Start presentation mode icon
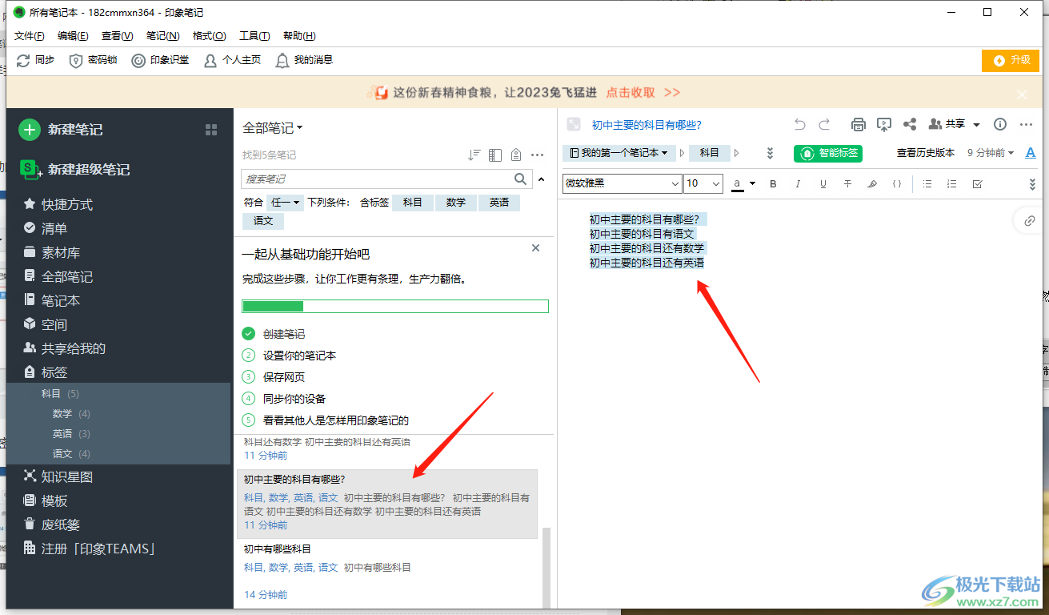 coord(884,124)
